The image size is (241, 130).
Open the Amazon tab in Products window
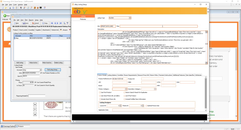(x=64, y=30)
